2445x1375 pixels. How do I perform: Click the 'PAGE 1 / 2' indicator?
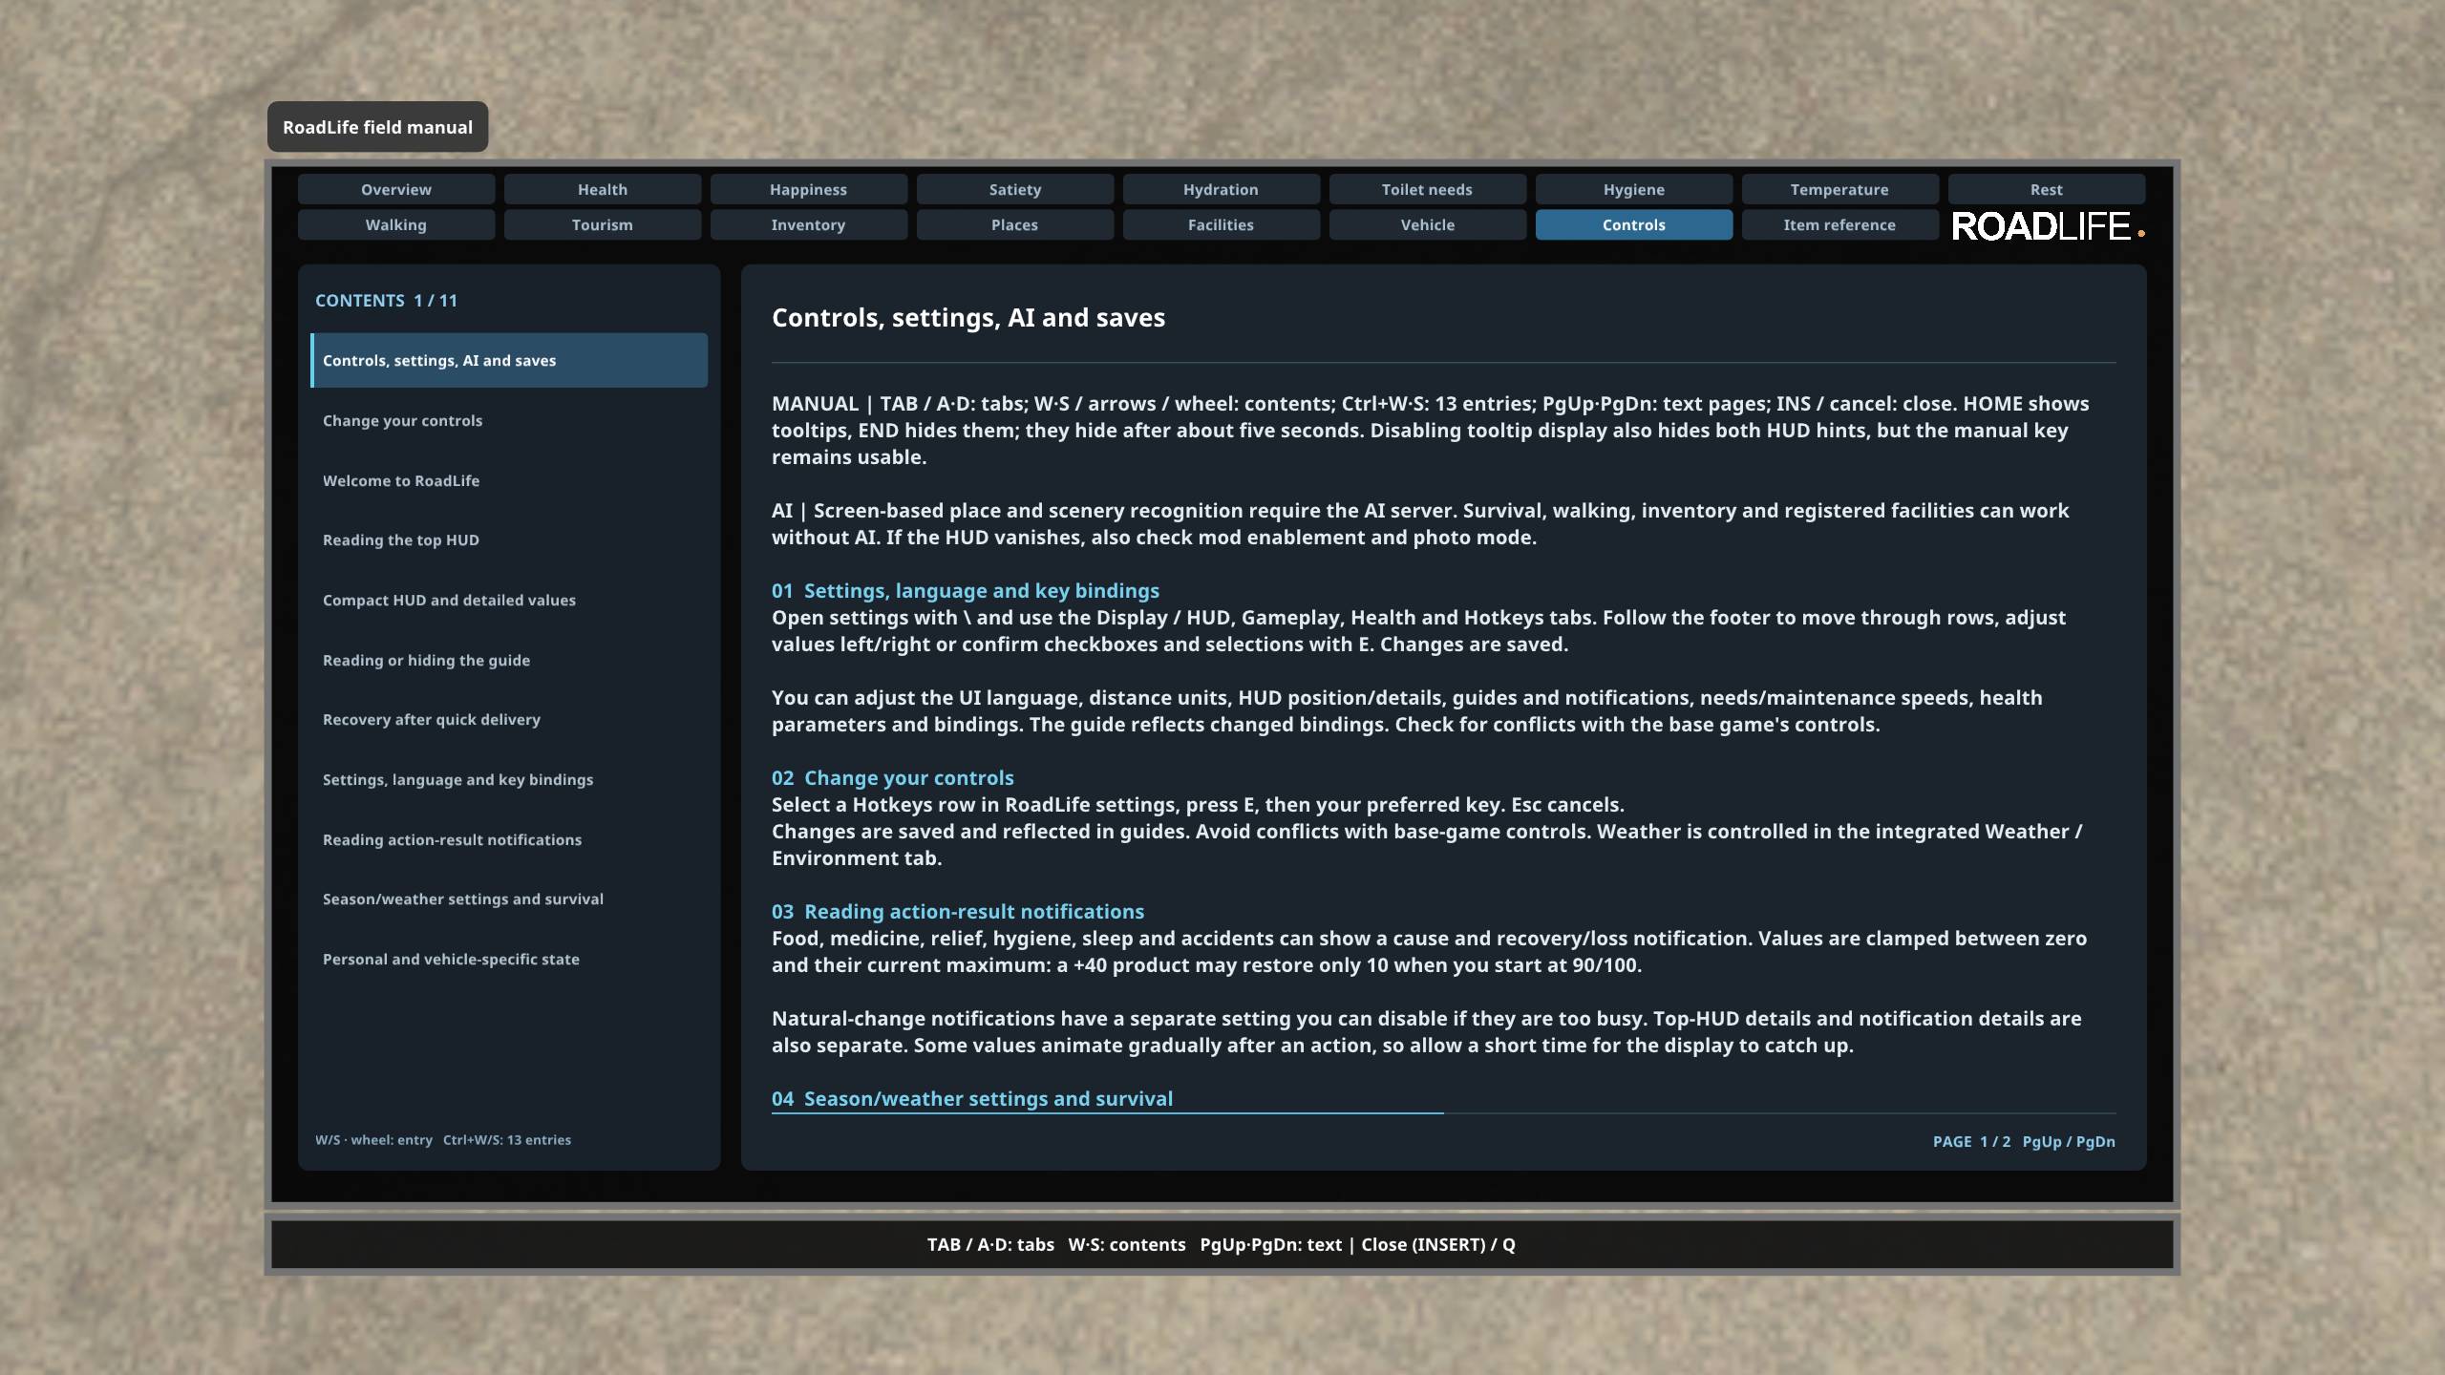pyautogui.click(x=1971, y=1141)
